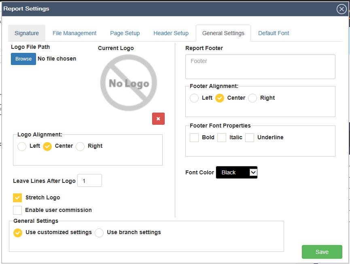
Task: Toggle Bold footer font property
Action: tap(194, 138)
